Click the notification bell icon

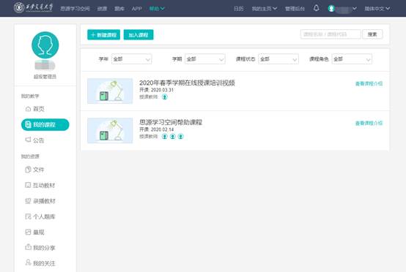(316, 8)
